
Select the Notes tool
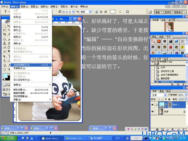(x=4, y=65)
